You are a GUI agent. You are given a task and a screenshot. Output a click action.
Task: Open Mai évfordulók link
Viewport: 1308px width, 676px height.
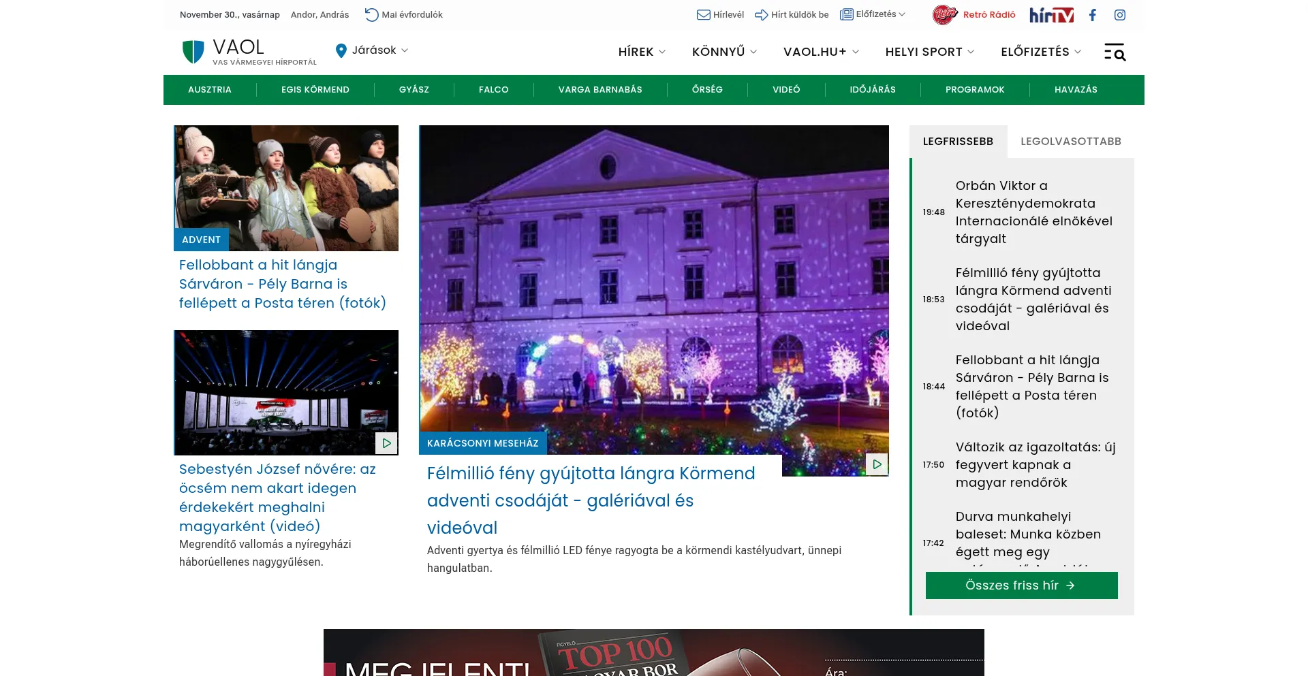pos(405,15)
